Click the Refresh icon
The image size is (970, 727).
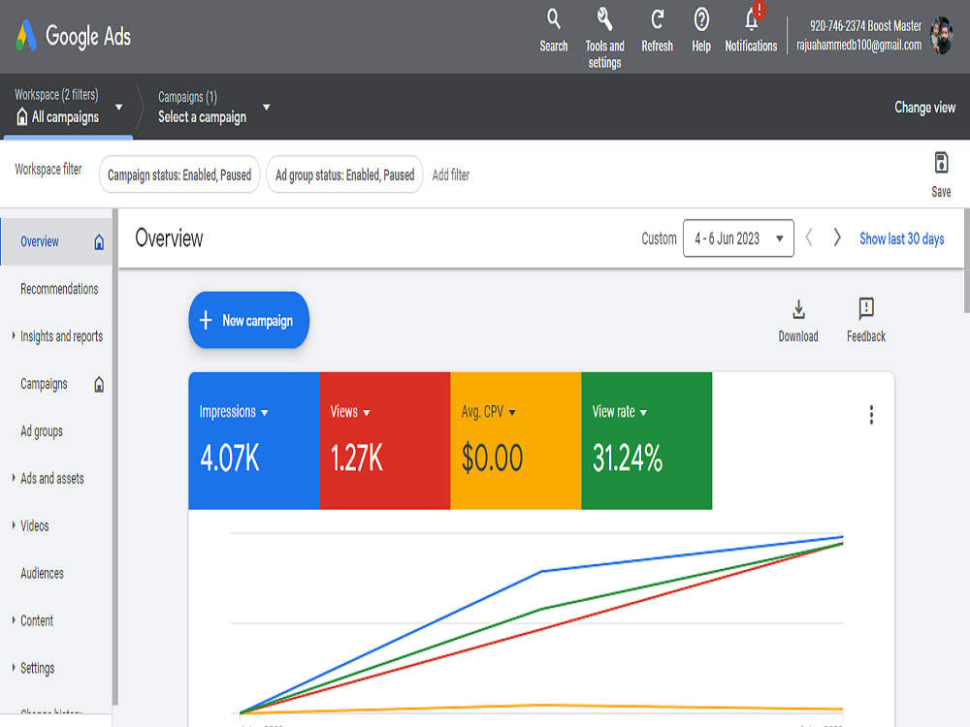657,19
